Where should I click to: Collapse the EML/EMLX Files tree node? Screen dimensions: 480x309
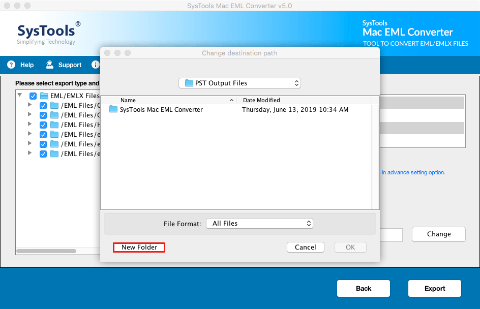pyautogui.click(x=20, y=95)
